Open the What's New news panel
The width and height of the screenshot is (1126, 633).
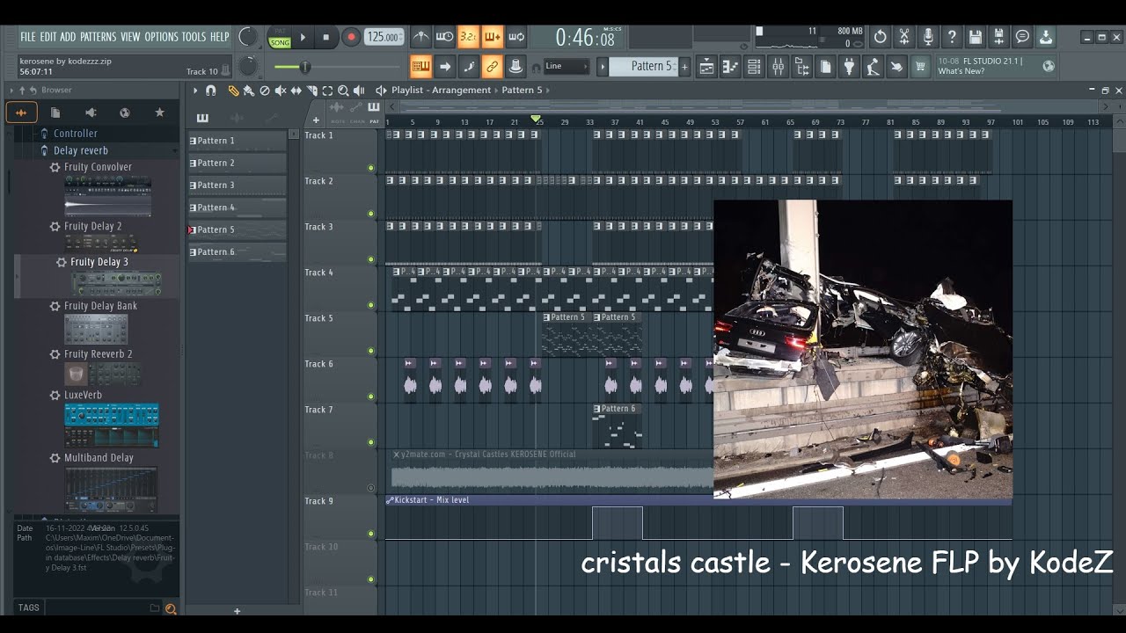click(x=997, y=66)
